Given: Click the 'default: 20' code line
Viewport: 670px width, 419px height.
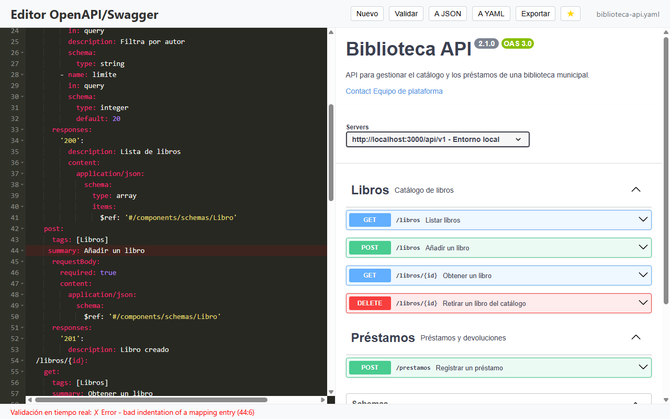Looking at the screenshot, I should pyautogui.click(x=98, y=118).
